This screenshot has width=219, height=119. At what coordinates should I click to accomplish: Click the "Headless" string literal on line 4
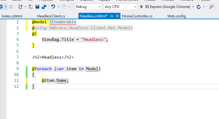[x=93, y=40]
